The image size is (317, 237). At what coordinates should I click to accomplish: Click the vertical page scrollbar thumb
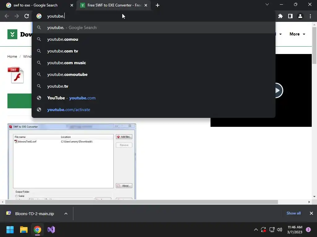[314, 45]
